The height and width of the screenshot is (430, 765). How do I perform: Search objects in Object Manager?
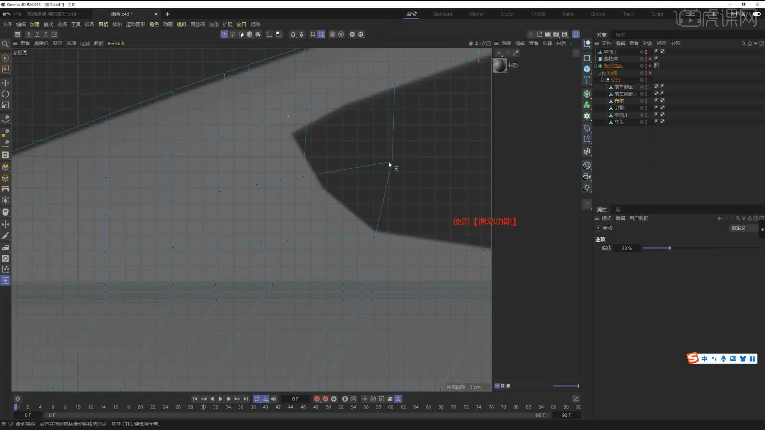(x=743, y=43)
